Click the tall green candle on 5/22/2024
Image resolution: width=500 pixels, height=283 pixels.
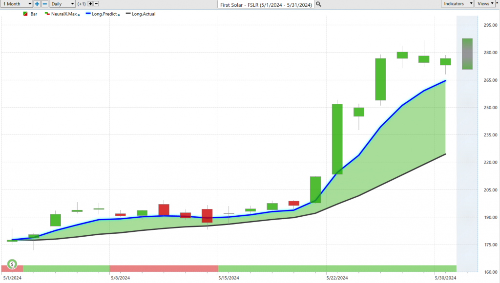pyautogui.click(x=337, y=139)
